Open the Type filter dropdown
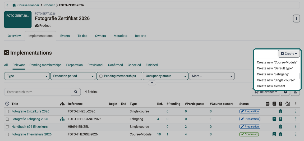Screen dimensions: 304x141 [x=27, y=76]
